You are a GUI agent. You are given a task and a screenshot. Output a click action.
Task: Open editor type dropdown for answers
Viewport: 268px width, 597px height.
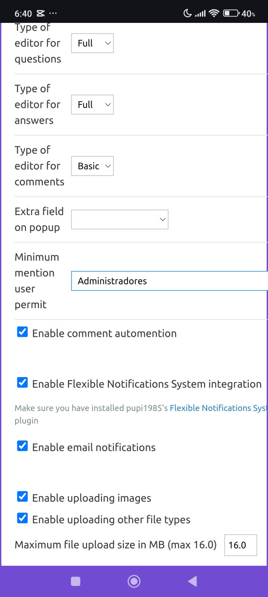click(92, 105)
